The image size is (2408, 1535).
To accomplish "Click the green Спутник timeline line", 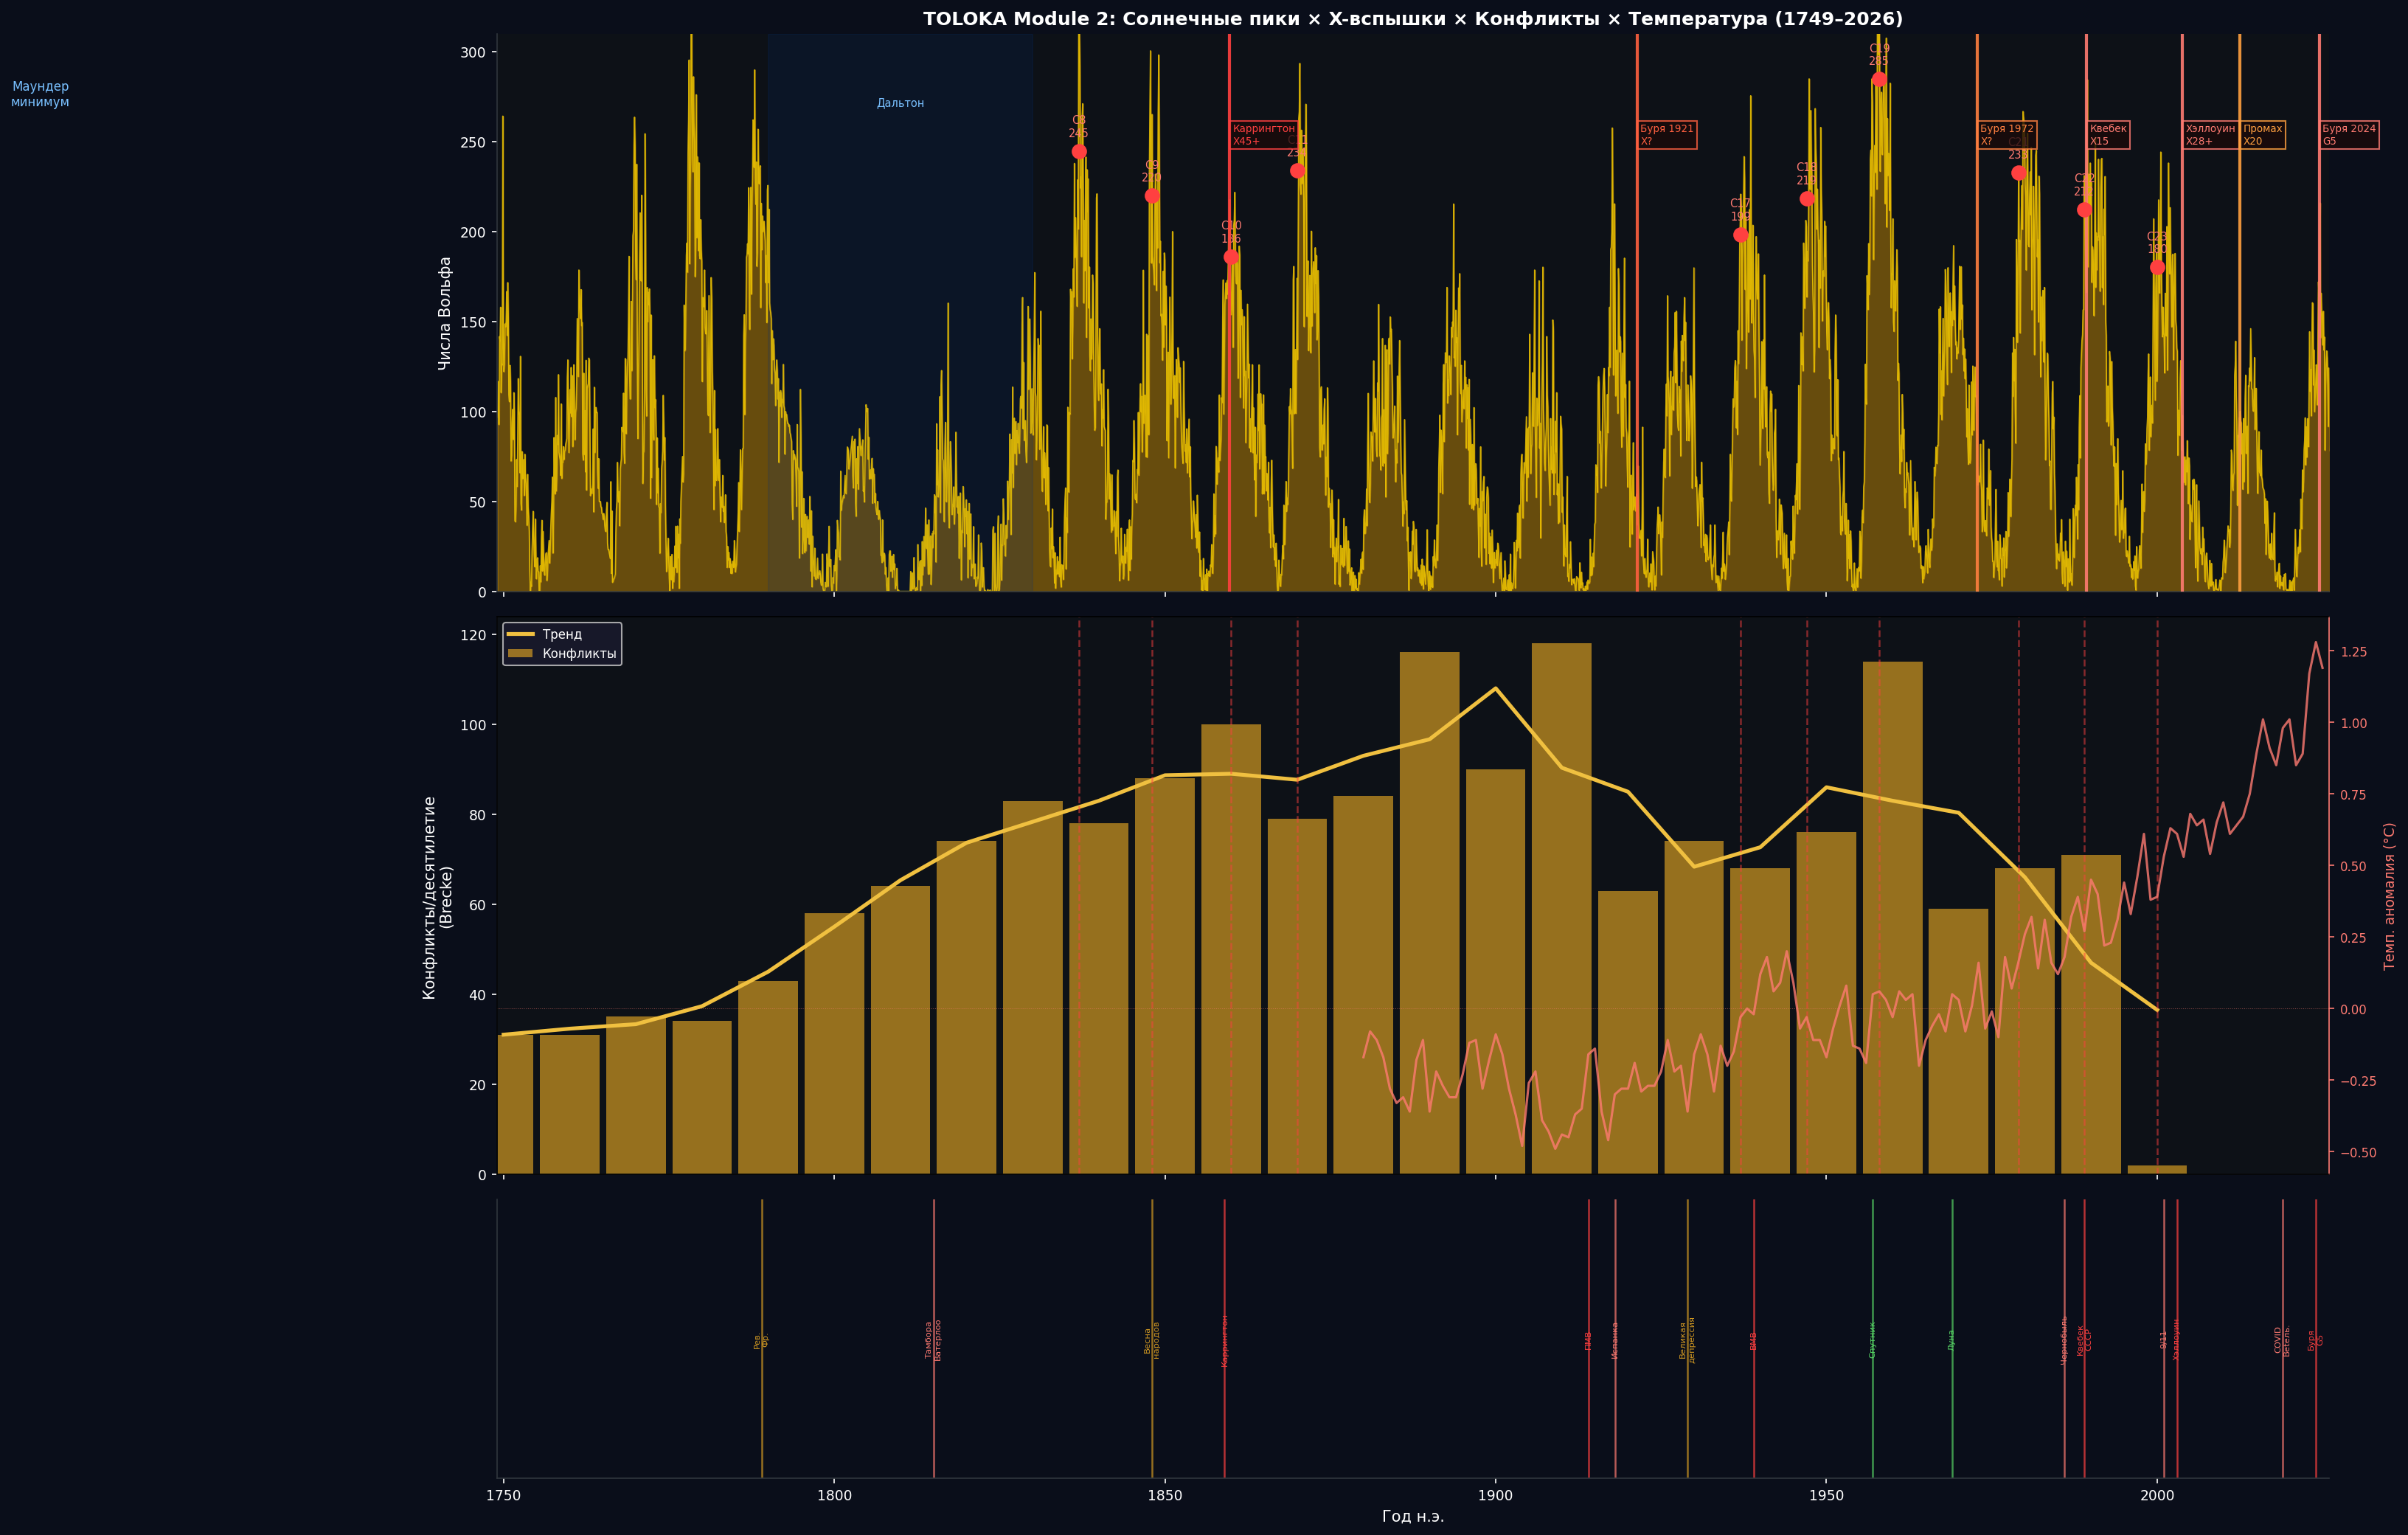I will coord(1873,1338).
